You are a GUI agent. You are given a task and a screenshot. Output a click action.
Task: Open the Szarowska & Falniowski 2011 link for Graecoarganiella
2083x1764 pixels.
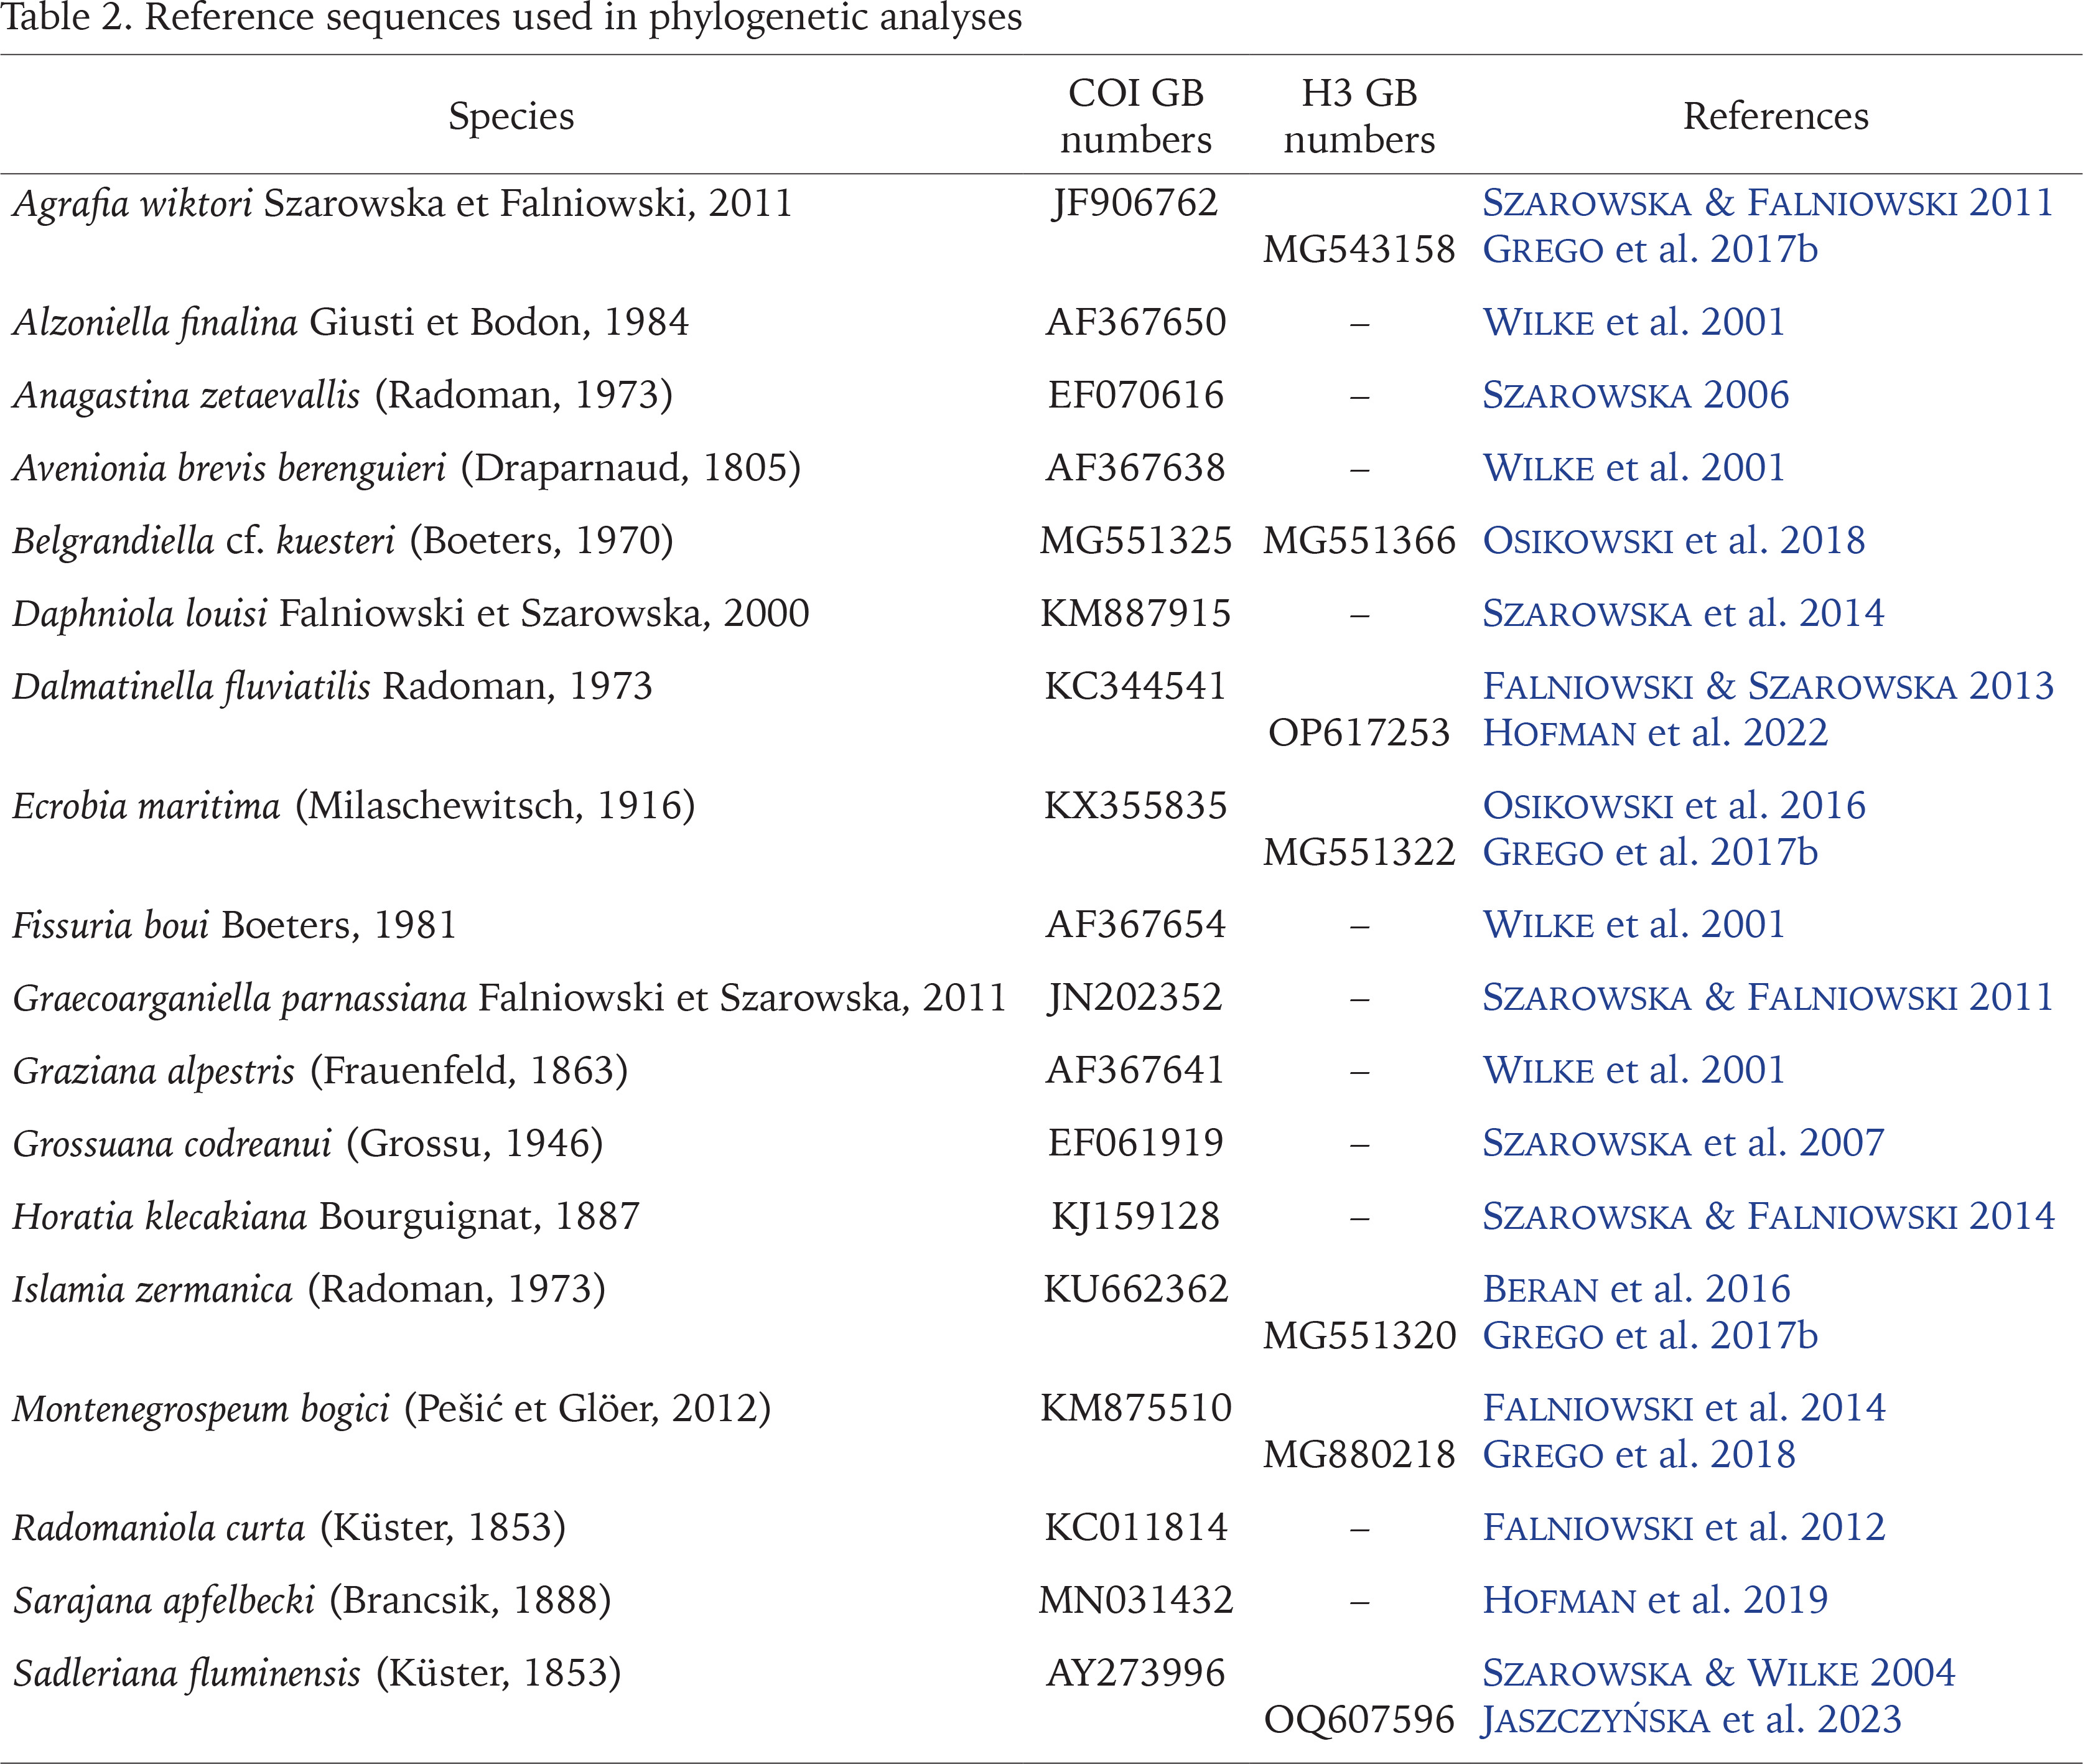1767,997
